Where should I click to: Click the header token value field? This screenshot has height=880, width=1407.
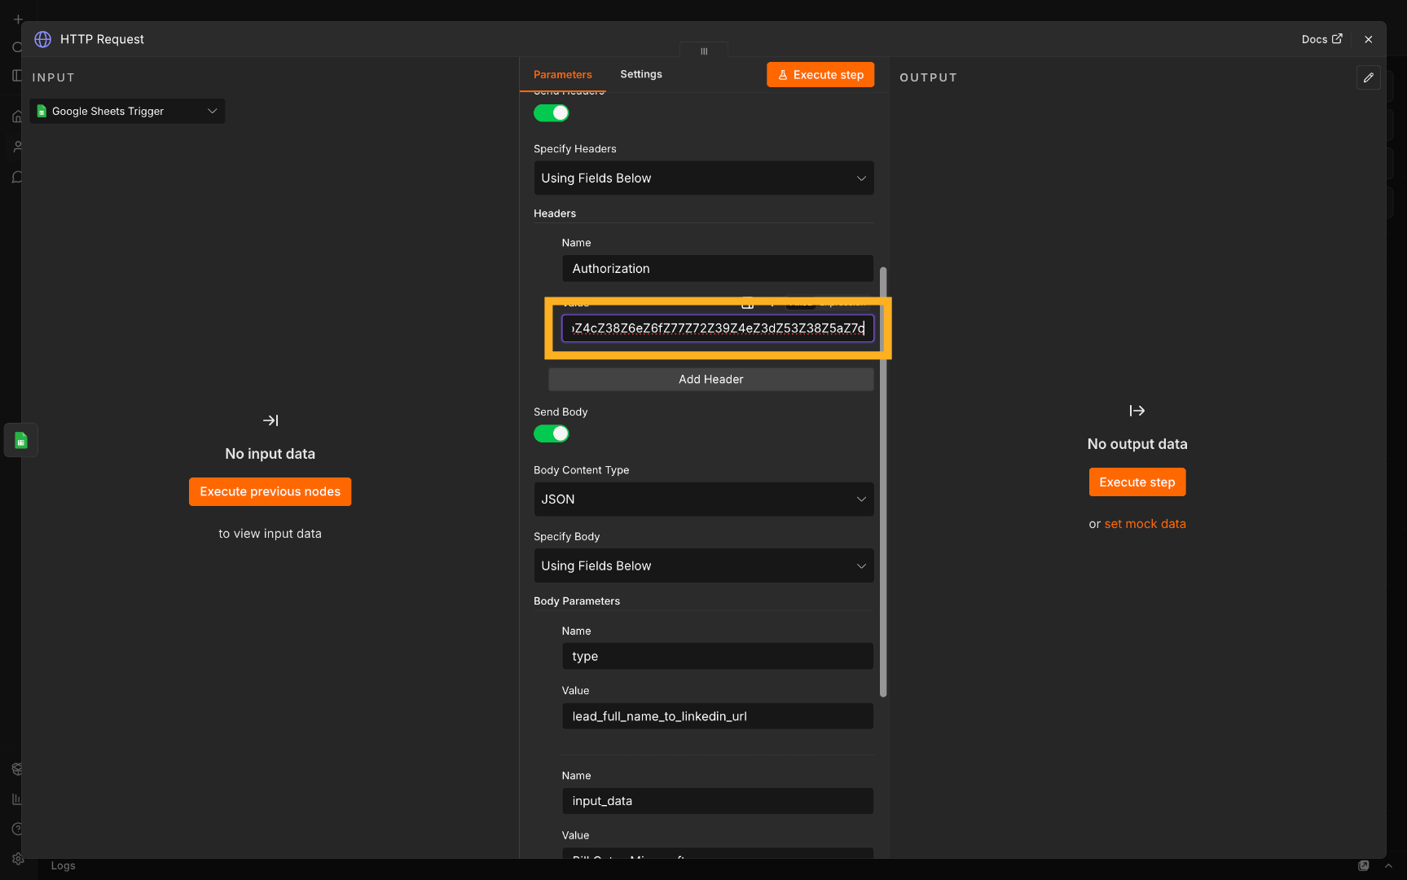click(x=718, y=328)
